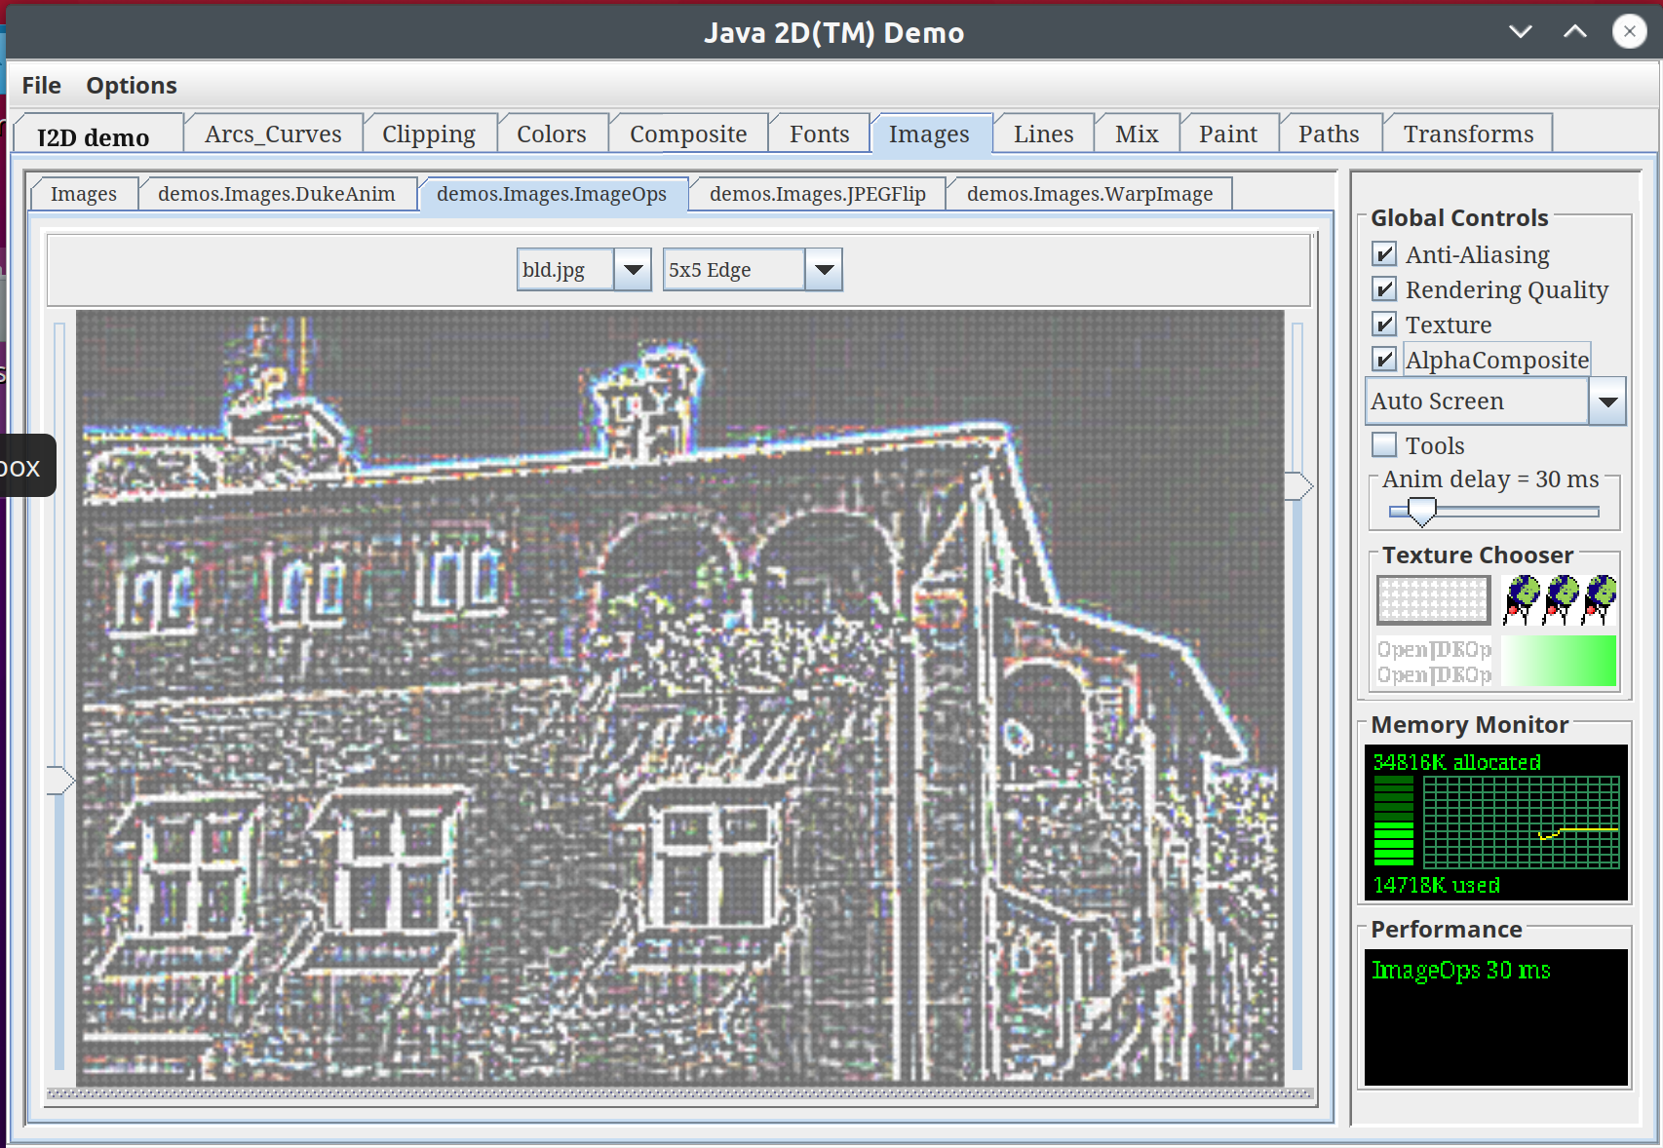
Task: Open the demos.Images.WarpImage sub-tab
Action: click(x=1089, y=194)
